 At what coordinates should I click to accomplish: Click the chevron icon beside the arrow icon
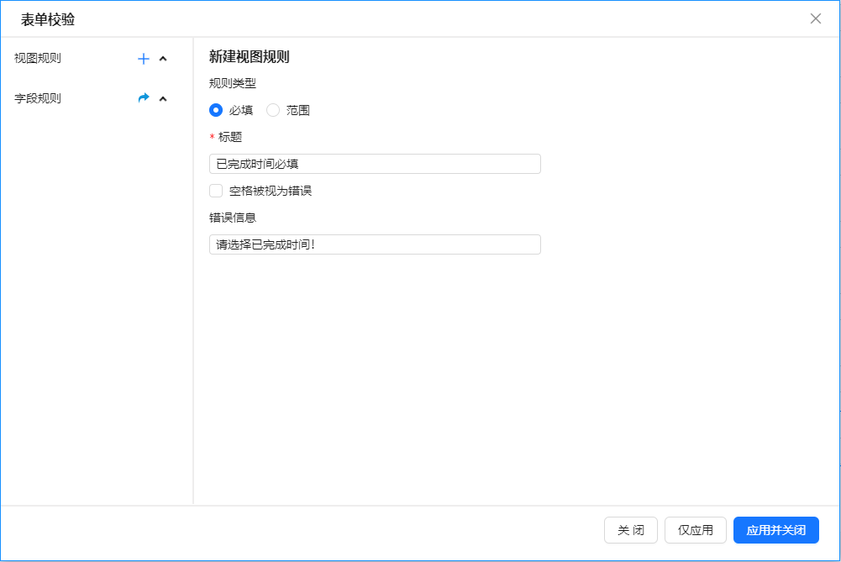pos(163,98)
